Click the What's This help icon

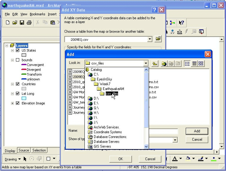[181, 22]
